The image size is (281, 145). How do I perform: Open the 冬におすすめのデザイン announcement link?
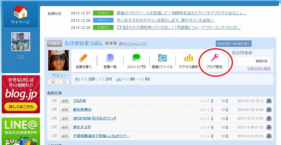[x=165, y=20]
